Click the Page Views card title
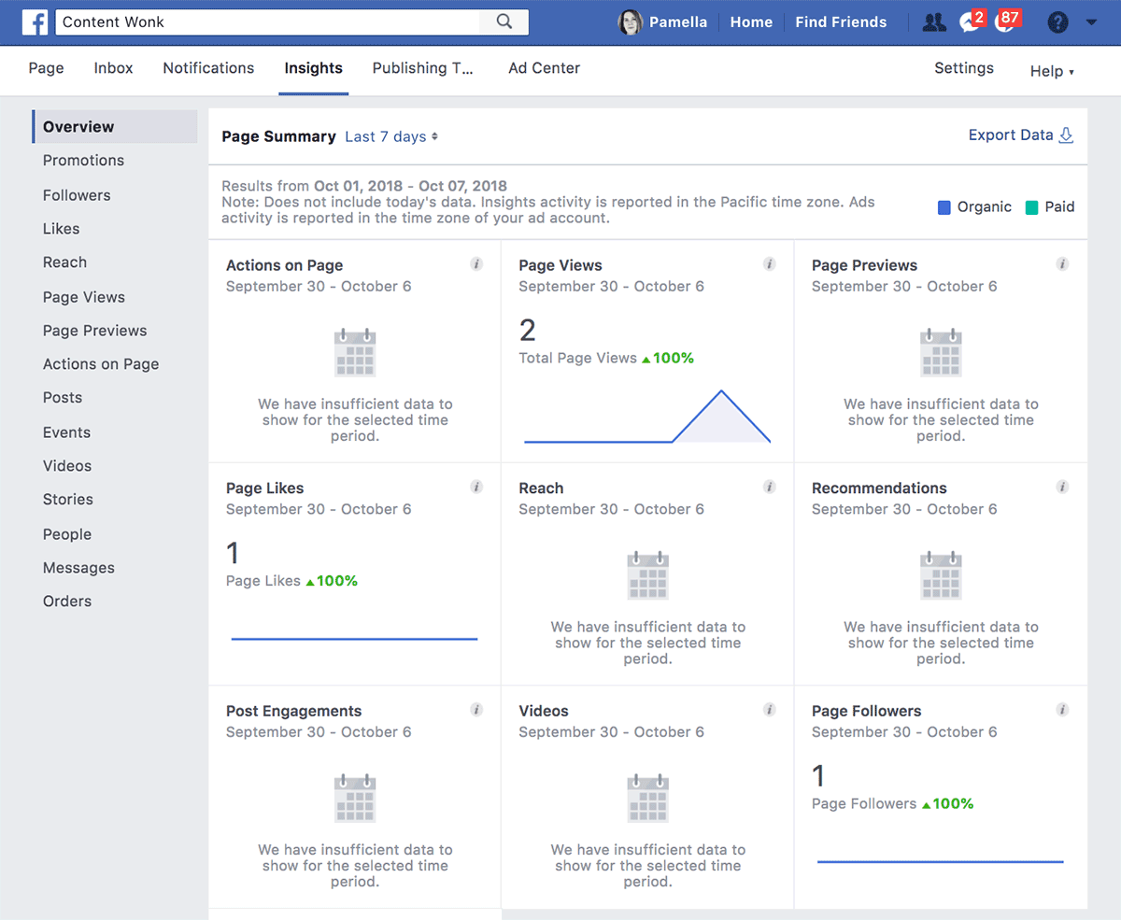The width and height of the screenshot is (1121, 920). (560, 265)
